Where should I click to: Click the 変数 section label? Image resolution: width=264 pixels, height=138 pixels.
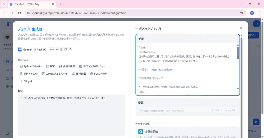click(x=141, y=103)
